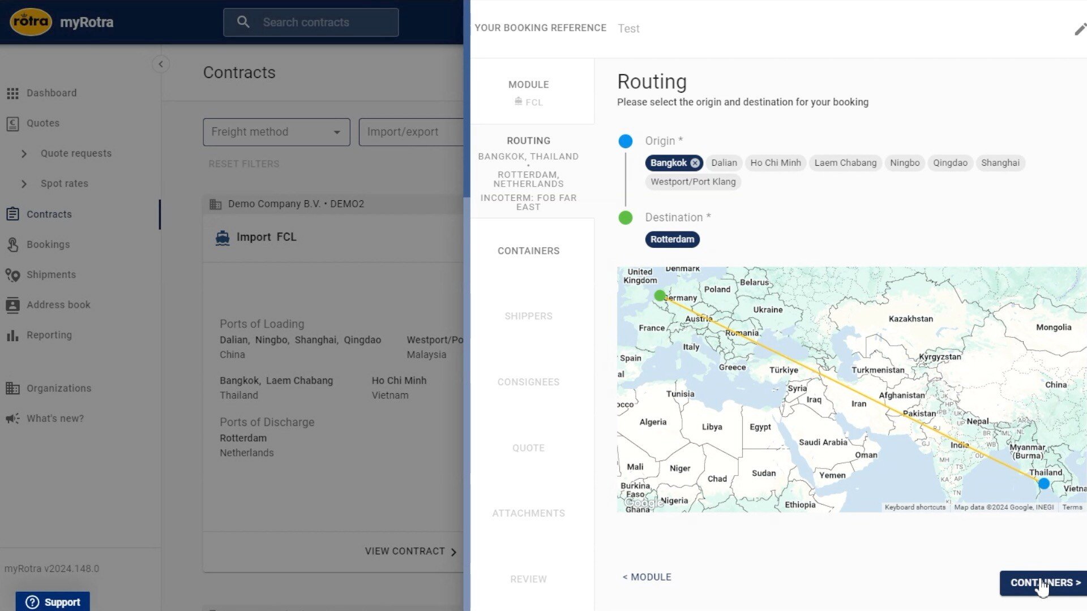Open the Import/export dropdown
This screenshot has height=611, width=1087.
(411, 132)
